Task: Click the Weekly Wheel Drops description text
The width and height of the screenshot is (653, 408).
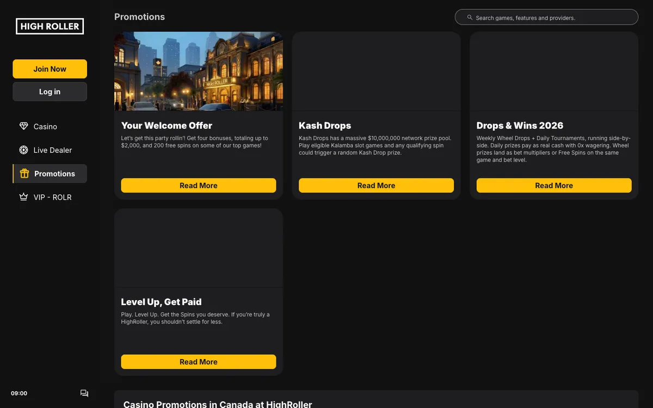Action: [x=553, y=149]
